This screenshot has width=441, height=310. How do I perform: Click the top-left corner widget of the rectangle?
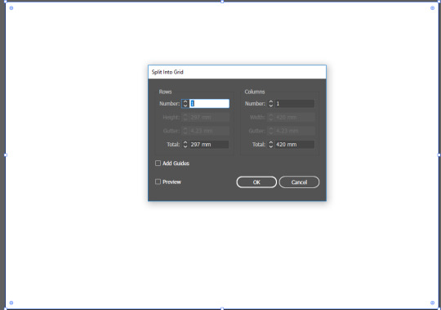coord(11,8)
